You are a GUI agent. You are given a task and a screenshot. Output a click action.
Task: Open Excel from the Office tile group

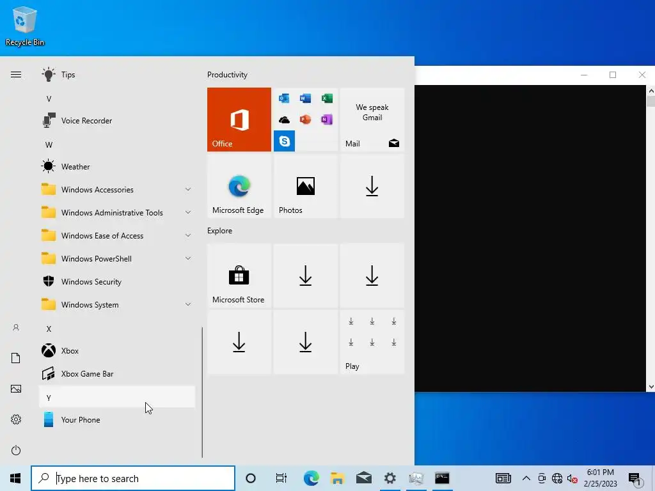[x=327, y=98]
